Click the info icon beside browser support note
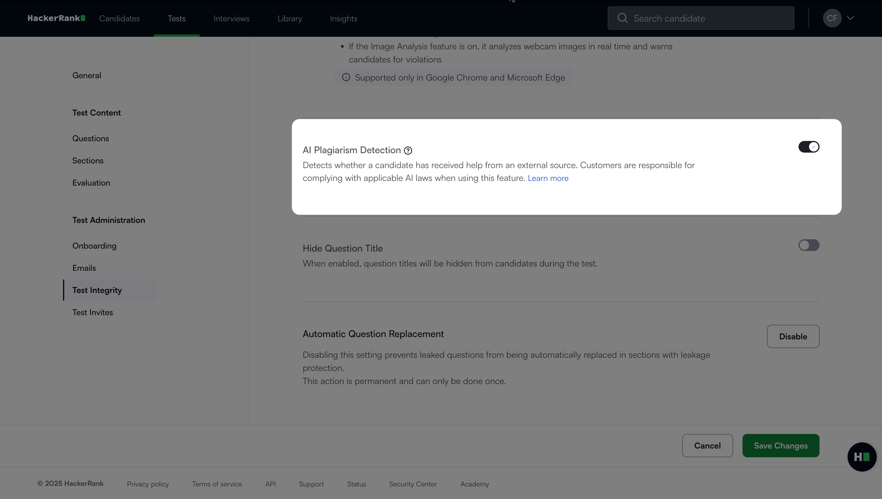882x499 pixels. pos(346,77)
